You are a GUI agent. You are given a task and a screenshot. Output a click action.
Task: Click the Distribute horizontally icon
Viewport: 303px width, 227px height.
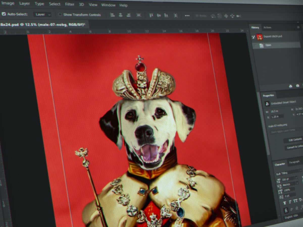point(175,16)
